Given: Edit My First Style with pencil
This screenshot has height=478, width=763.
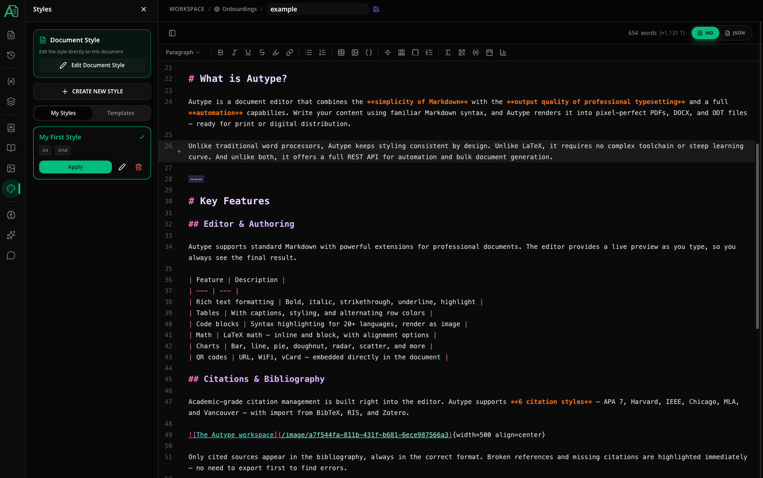Looking at the screenshot, I should 122,167.
